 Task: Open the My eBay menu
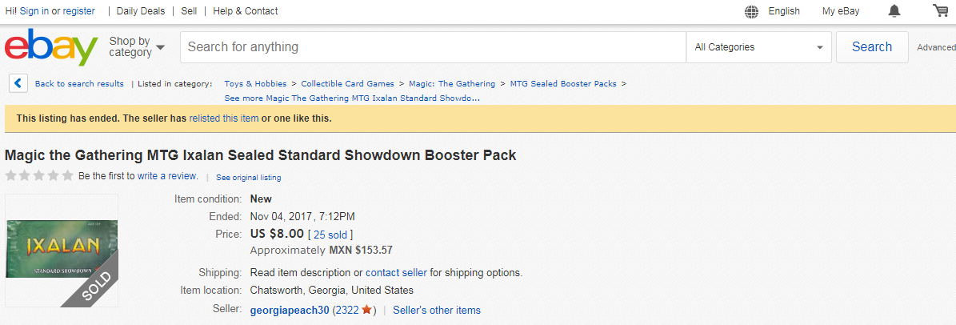tap(840, 11)
